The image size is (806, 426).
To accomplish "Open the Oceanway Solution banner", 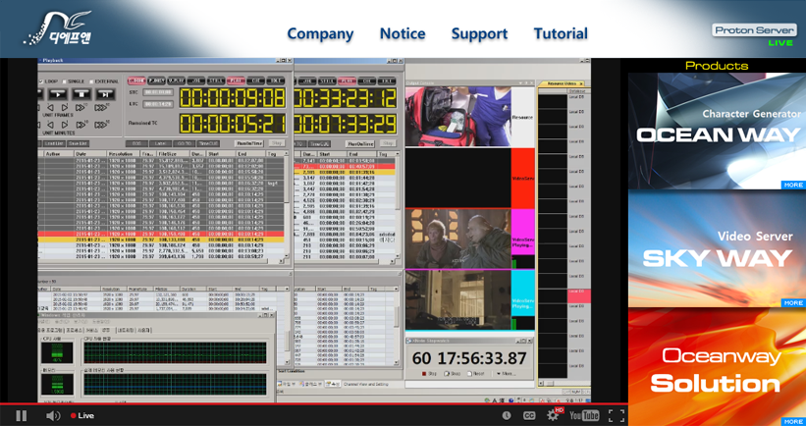I will click(x=717, y=367).
